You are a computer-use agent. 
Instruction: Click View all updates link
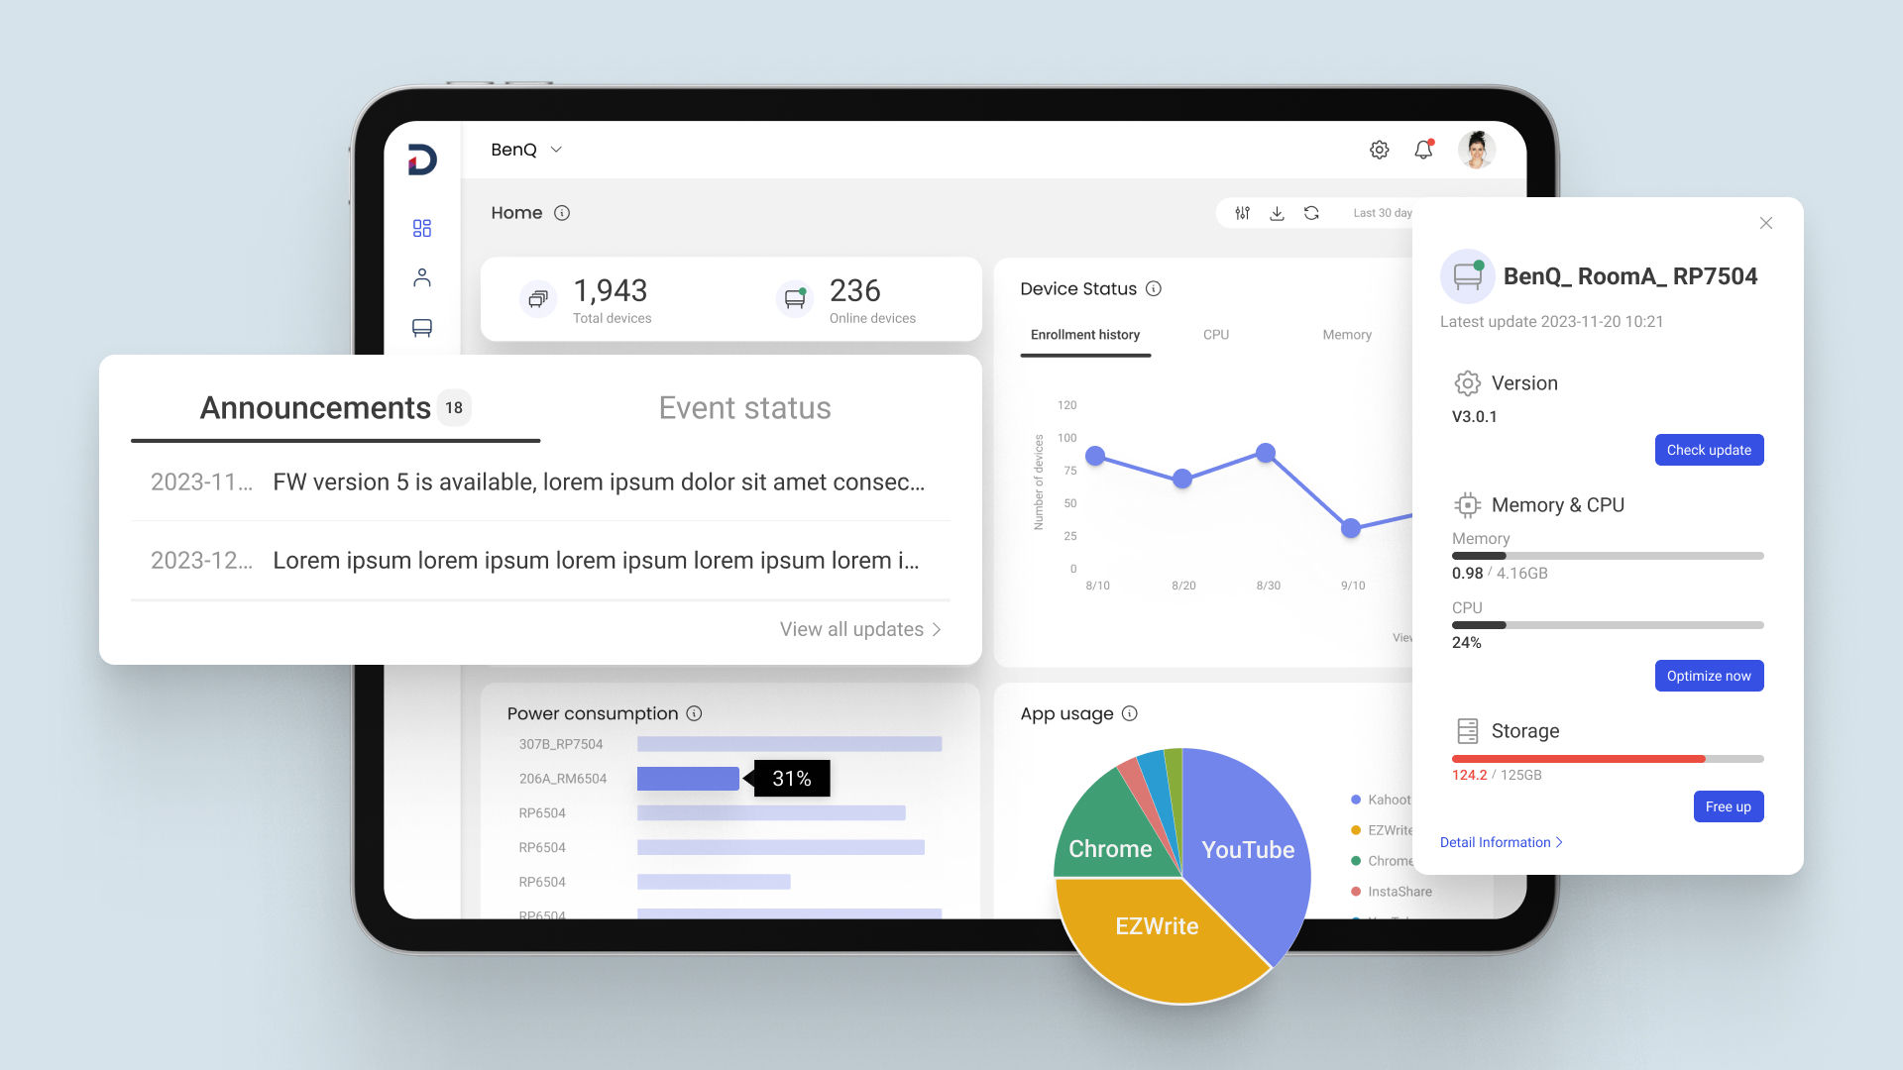[858, 630]
